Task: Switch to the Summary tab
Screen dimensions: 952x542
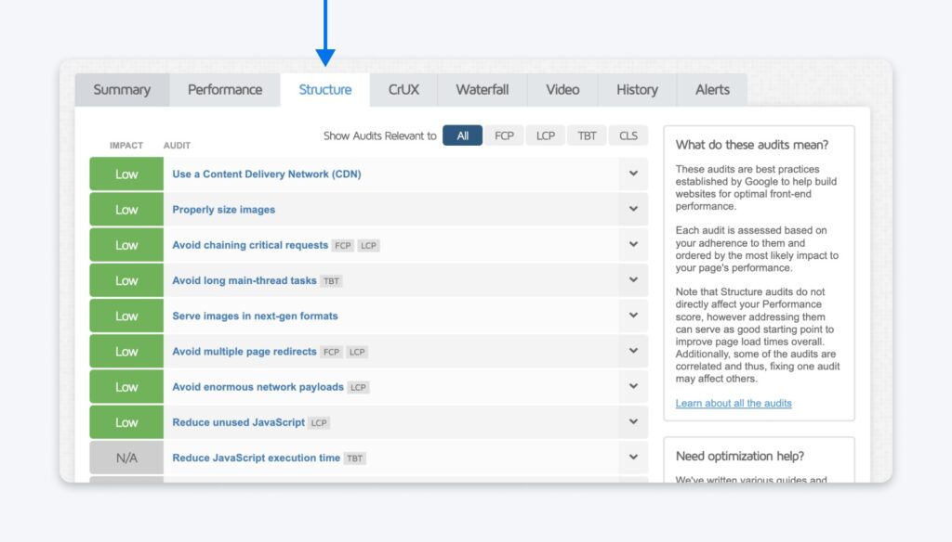Action: click(121, 89)
